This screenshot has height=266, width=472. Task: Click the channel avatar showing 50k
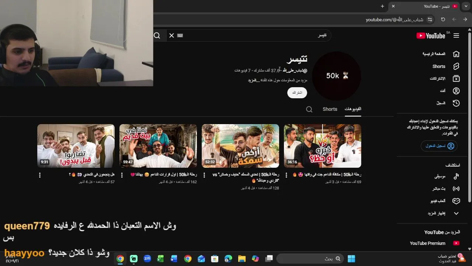337,76
